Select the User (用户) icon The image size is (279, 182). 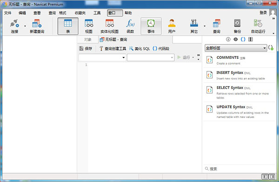[x=172, y=26]
